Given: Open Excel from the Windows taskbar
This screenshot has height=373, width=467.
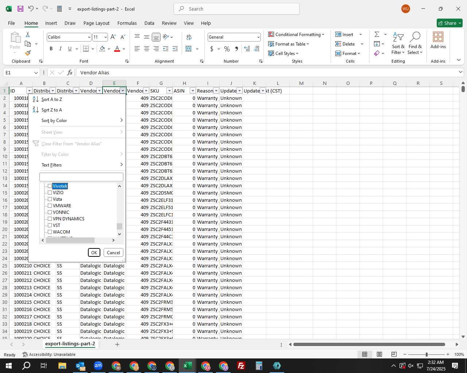Looking at the screenshot, I should point(188,366).
